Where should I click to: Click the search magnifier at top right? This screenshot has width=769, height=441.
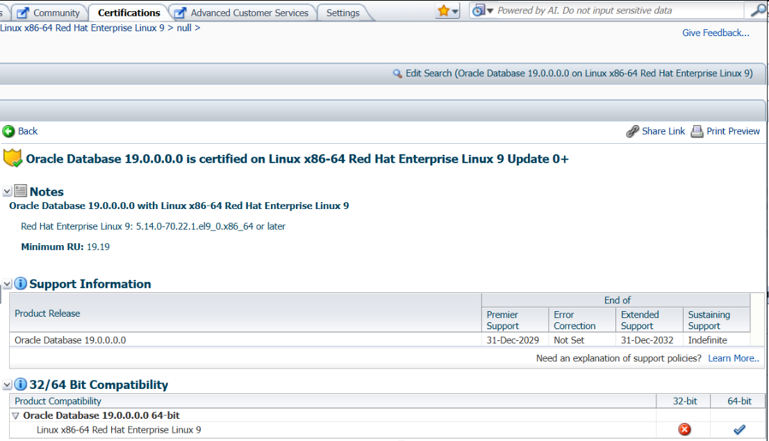click(758, 10)
